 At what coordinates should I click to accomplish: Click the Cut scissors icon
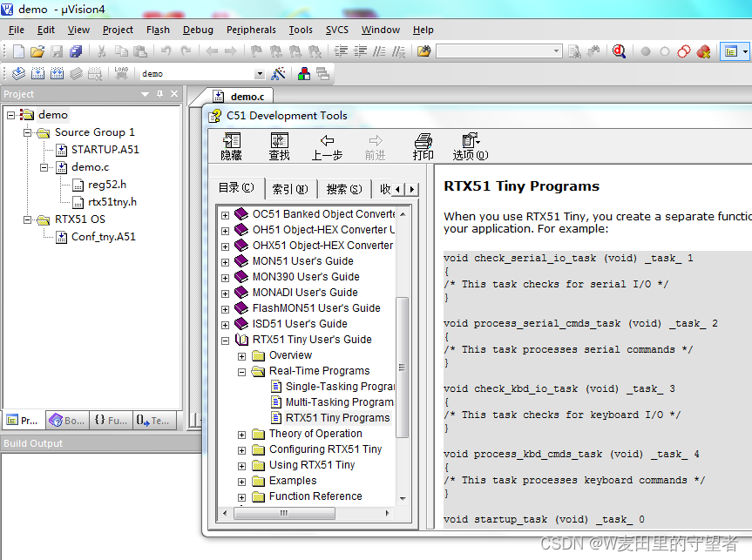pos(101,51)
